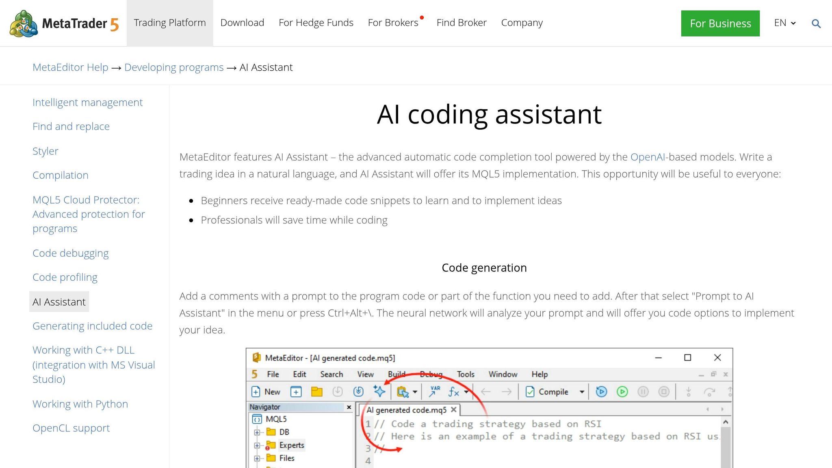Open the Styler sidebar link

pos(45,151)
